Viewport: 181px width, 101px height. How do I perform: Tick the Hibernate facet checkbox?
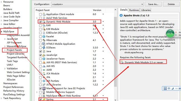pos(40,40)
